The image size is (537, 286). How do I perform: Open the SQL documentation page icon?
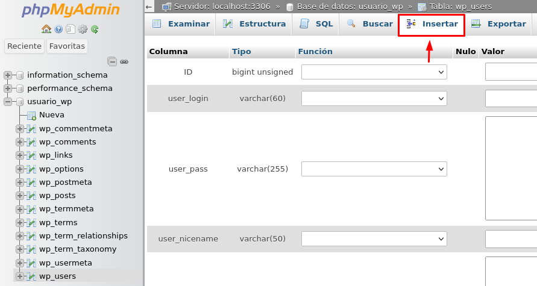(x=71, y=30)
